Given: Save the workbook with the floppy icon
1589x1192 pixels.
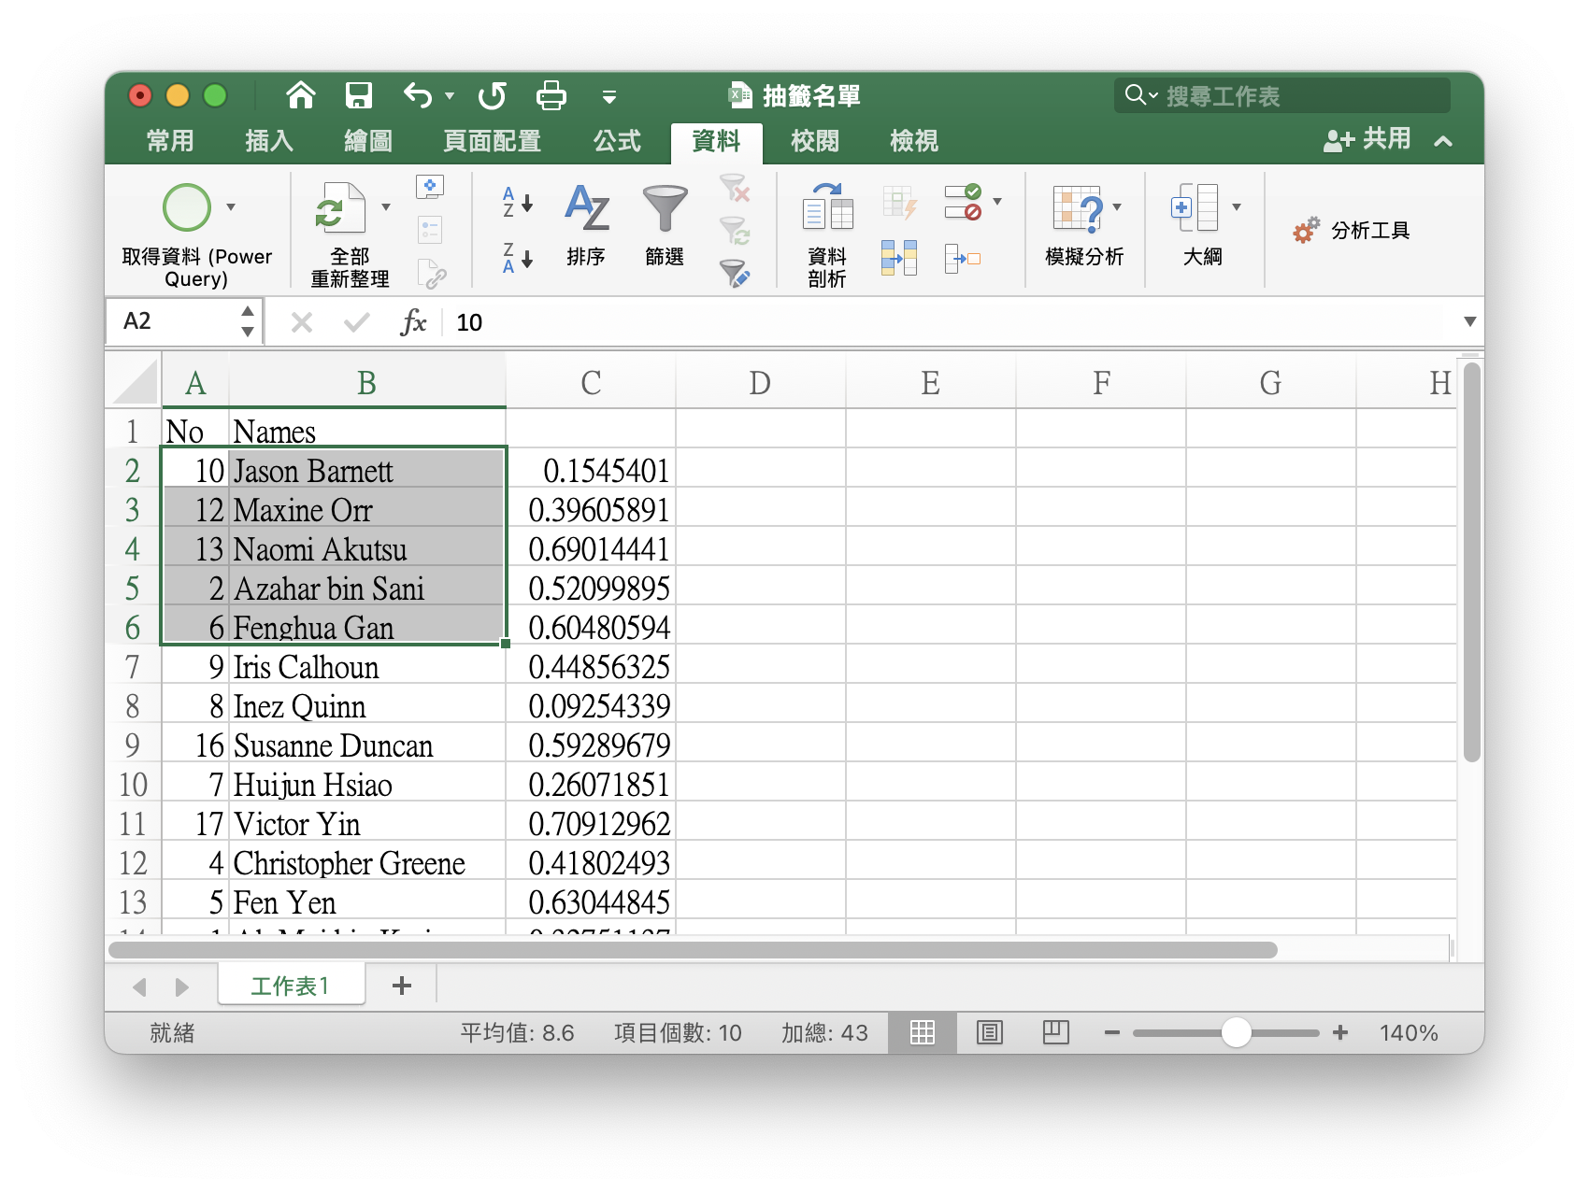Looking at the screenshot, I should 359,95.
